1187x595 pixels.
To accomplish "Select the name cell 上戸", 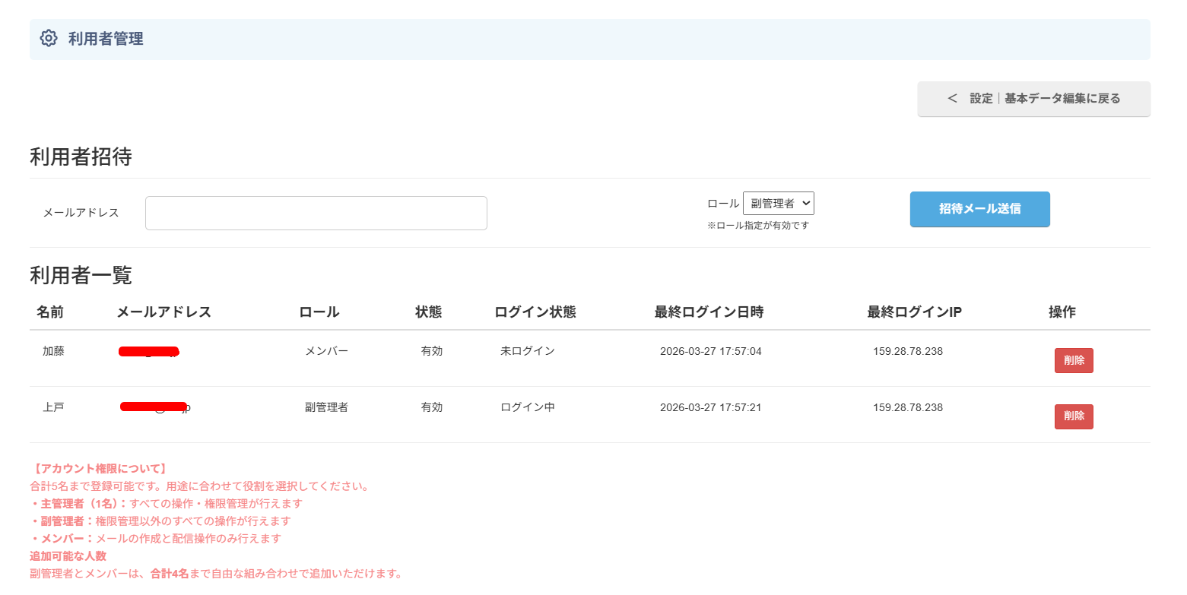I will (x=53, y=407).
